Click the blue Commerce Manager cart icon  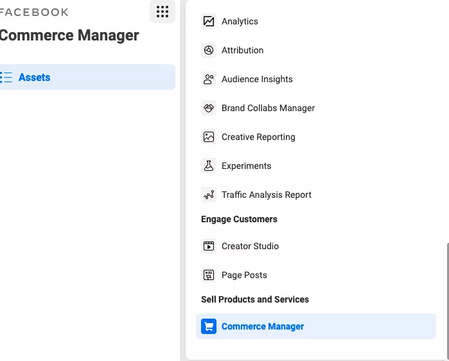point(209,326)
